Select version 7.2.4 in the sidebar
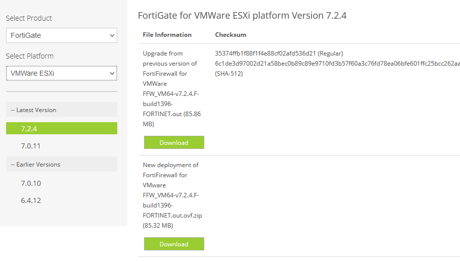460x261 pixels. 61,128
